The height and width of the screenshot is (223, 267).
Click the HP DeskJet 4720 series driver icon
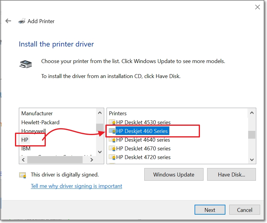coord(112,157)
